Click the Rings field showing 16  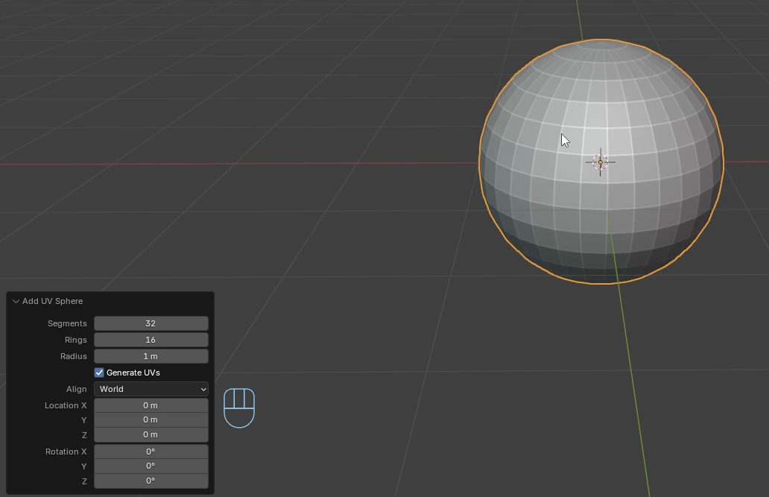pos(151,340)
